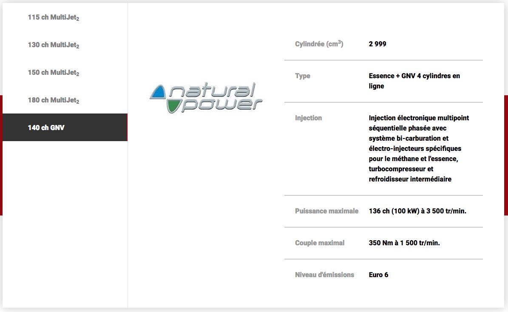This screenshot has height=312, width=508.
Task: Click the Type row label
Action: (x=303, y=76)
